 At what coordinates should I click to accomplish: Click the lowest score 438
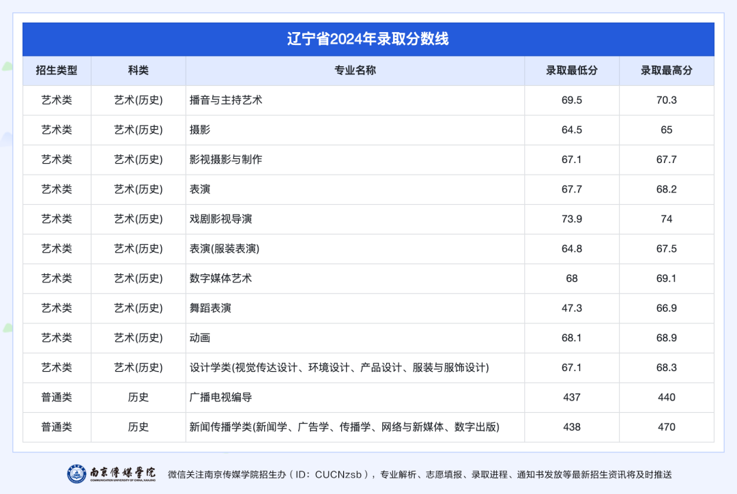pos(572,426)
